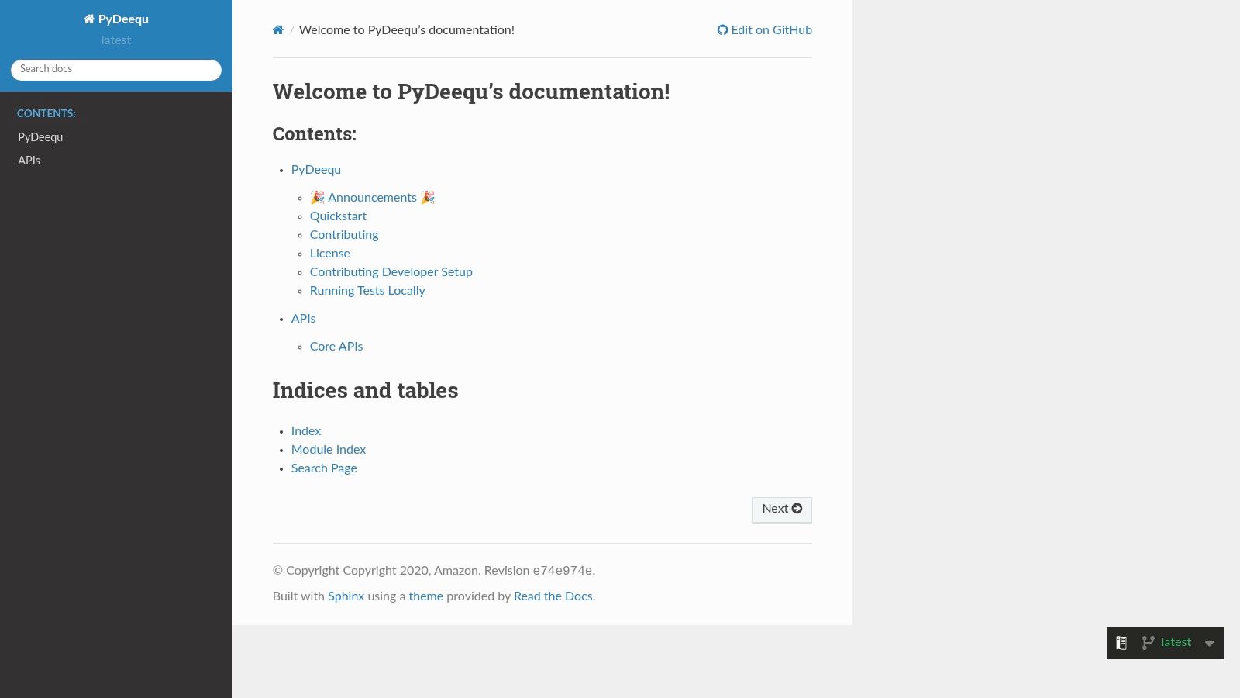
Task: Open the Announcements link
Action: pos(373,198)
